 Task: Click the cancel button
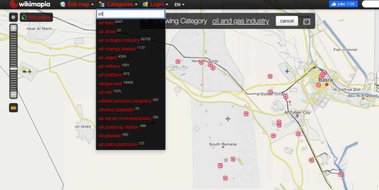287,21
